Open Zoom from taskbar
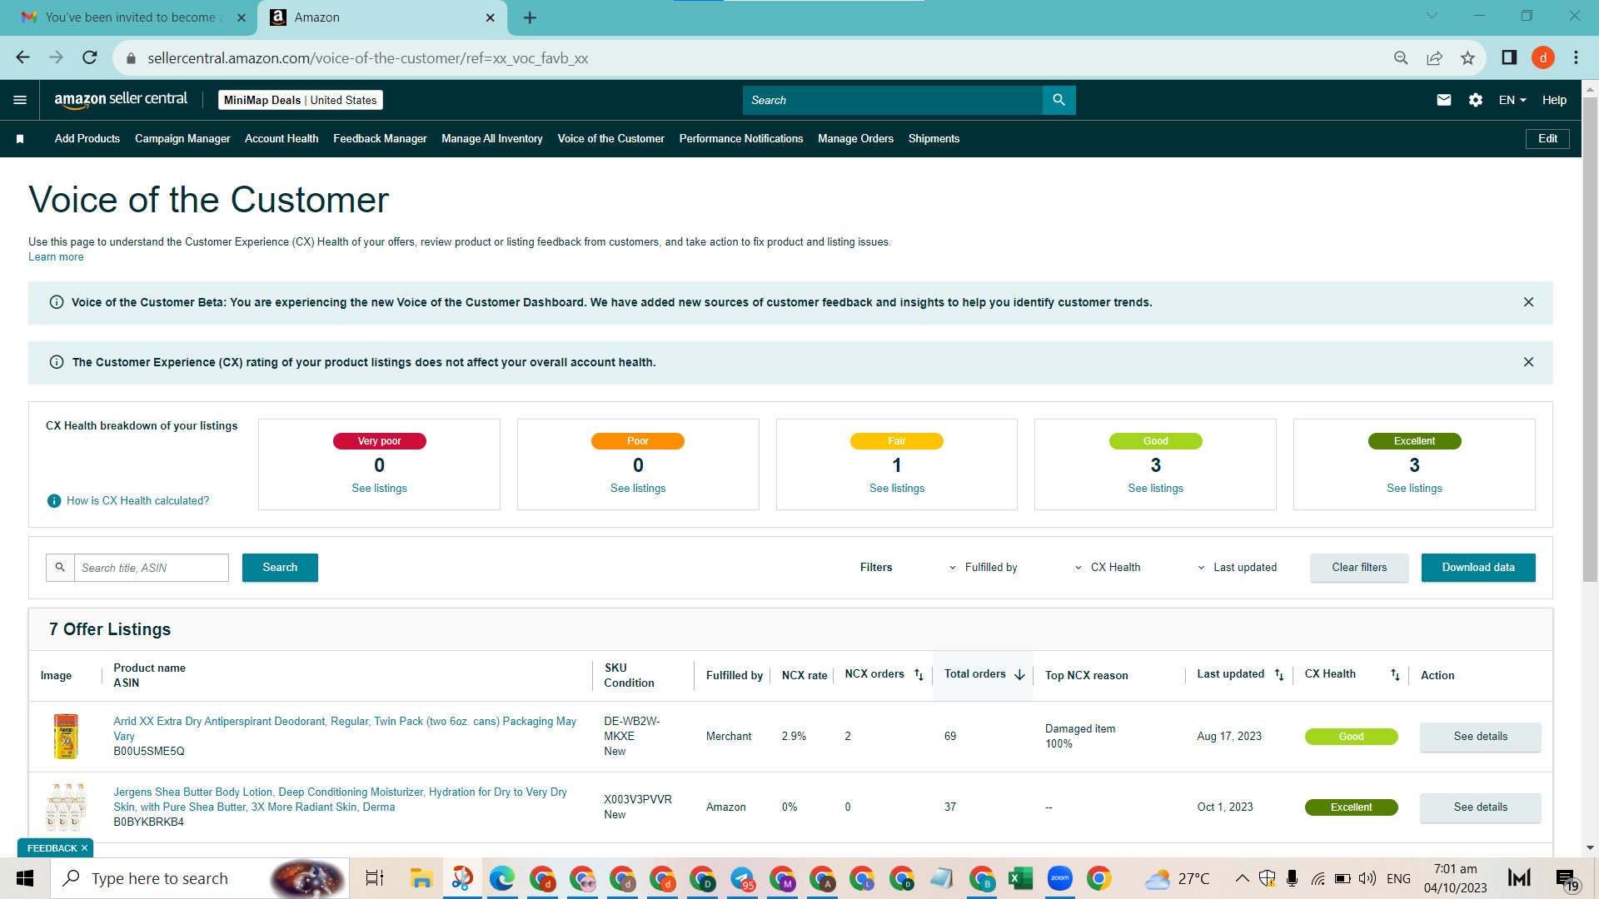The image size is (1599, 899). pyautogui.click(x=1060, y=878)
